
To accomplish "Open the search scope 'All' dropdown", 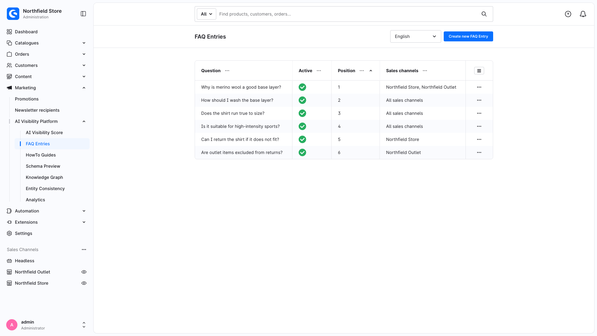I will tap(206, 14).
